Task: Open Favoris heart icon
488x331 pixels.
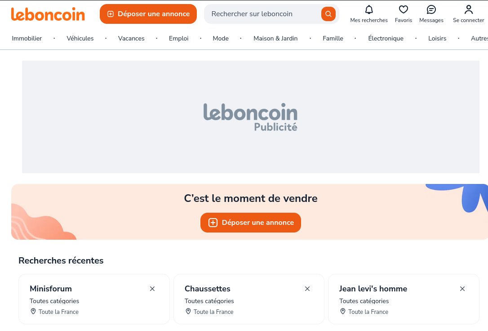Action: pos(404,10)
